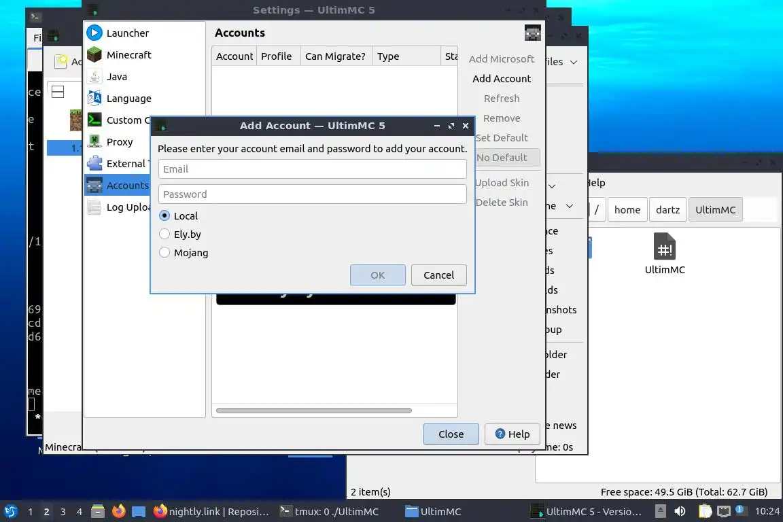This screenshot has height=522, width=783.
Task: Switch to workspace 4 in the pager
Action: pyautogui.click(x=80, y=512)
